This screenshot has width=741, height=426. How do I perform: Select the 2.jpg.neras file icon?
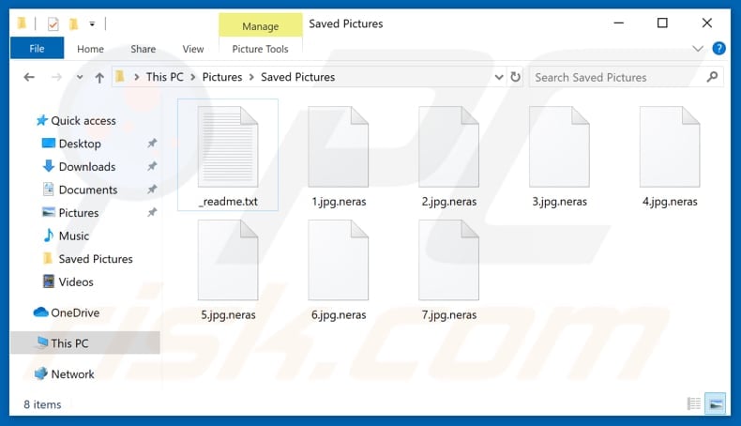(449, 146)
